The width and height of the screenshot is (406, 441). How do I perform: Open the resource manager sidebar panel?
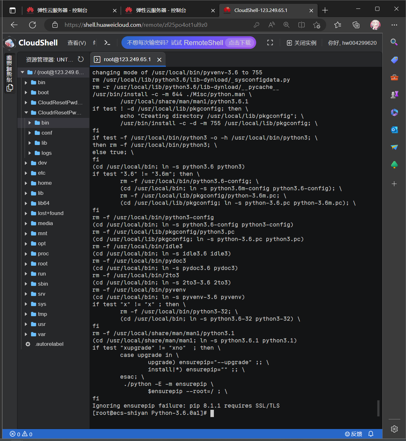[x=9, y=73]
